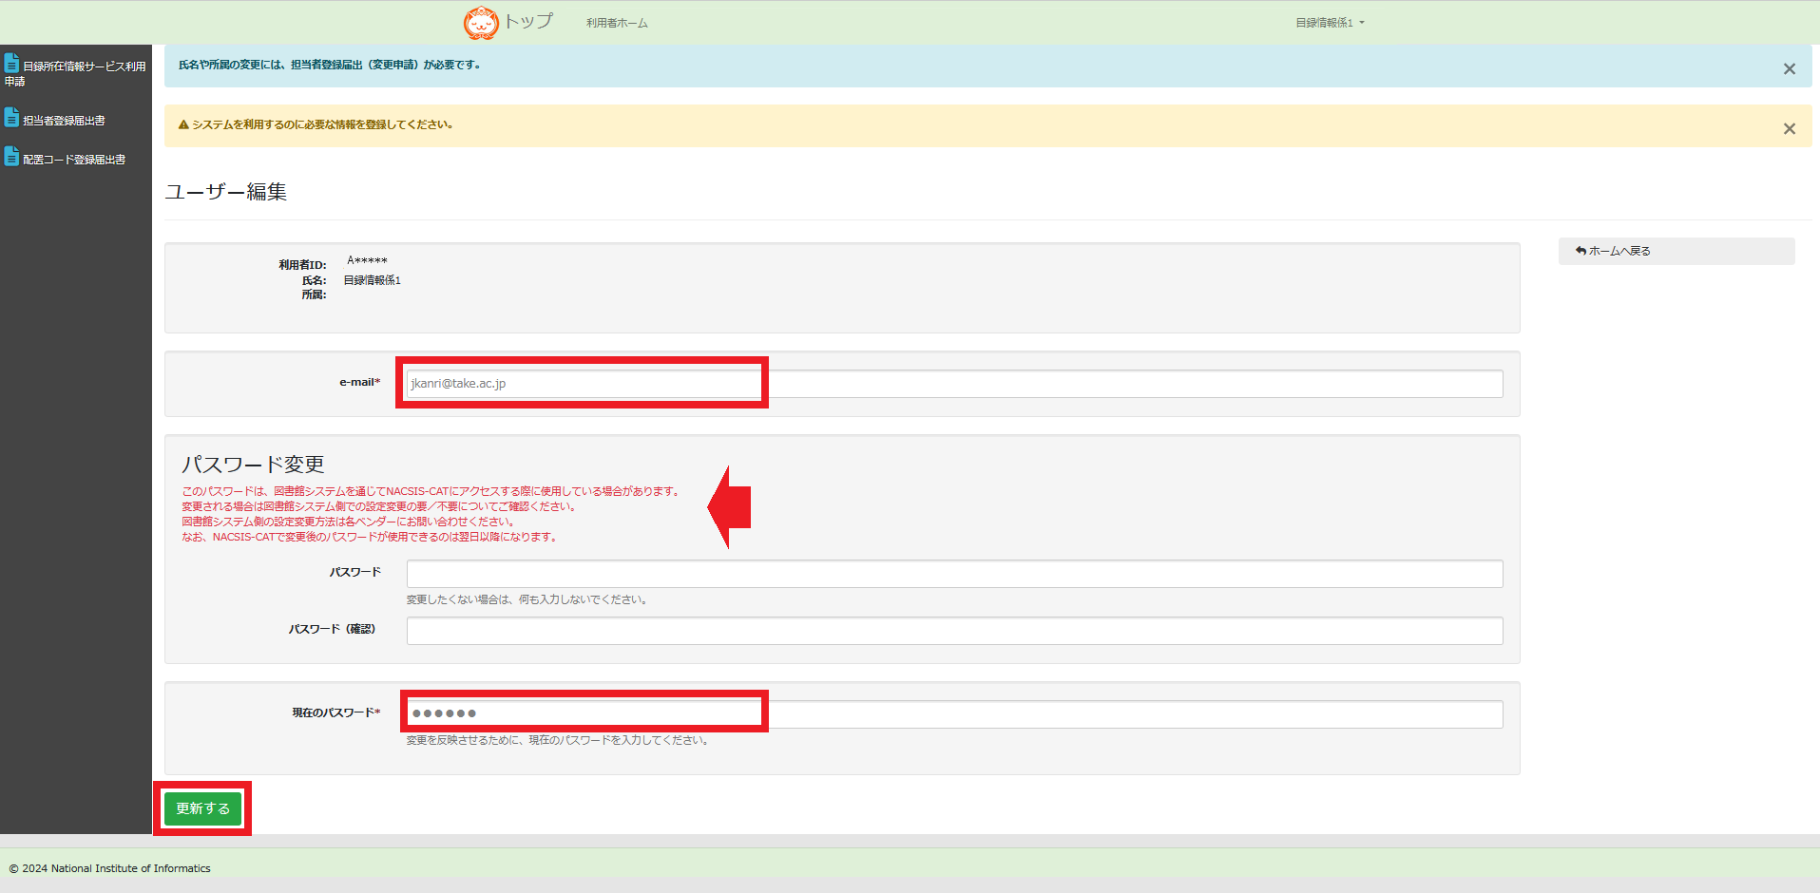Dismiss the blue 氏名や所属の変更 notice

coord(1789,69)
